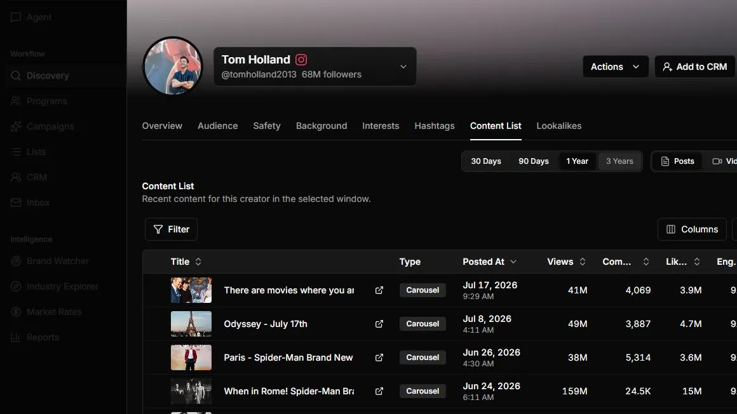Click the columns grid icon
The image size is (737, 414).
[671, 229]
